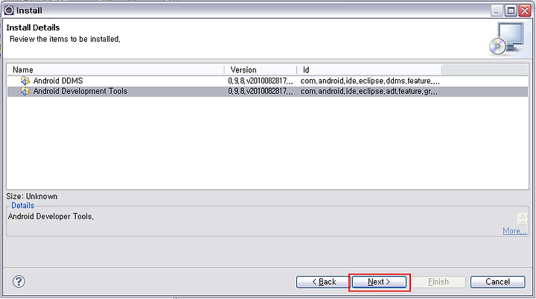Click the com.android.ide.eclipse.ddms.feature id cell

pos(370,81)
